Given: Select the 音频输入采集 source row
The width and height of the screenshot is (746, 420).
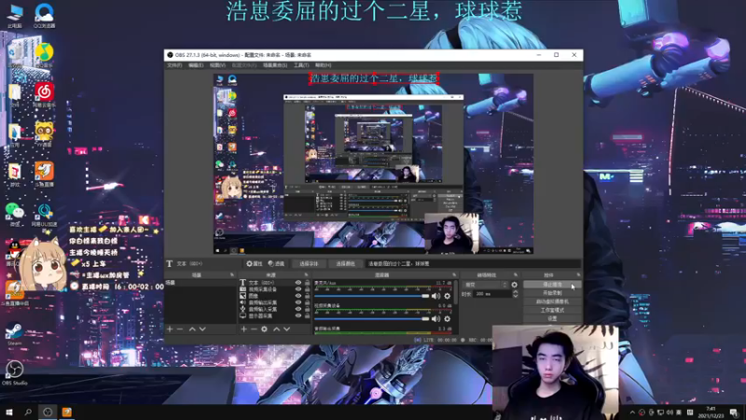Looking at the screenshot, I should click(274, 309).
